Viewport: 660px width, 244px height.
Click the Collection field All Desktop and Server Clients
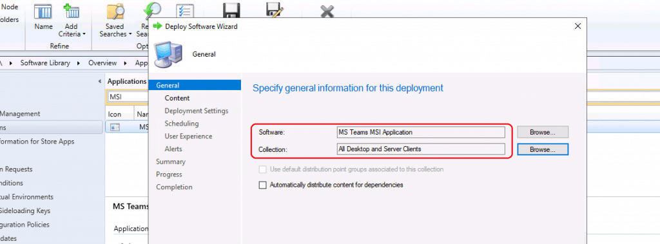point(421,149)
